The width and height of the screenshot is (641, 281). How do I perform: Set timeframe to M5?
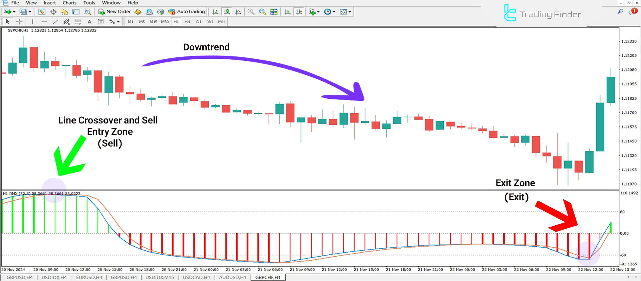pos(142,22)
